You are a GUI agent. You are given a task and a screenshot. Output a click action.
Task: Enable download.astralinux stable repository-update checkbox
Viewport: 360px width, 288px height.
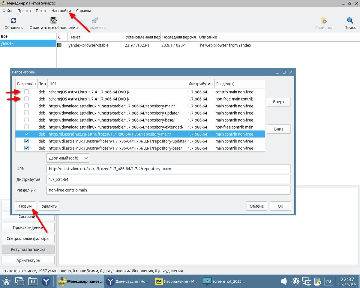(x=26, y=113)
